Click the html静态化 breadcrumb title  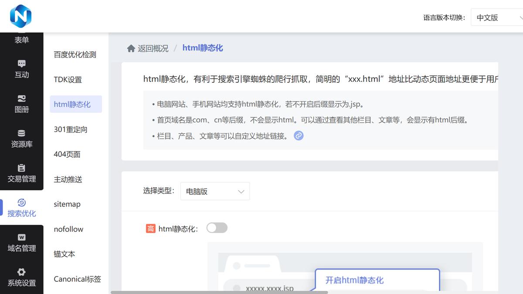click(203, 48)
